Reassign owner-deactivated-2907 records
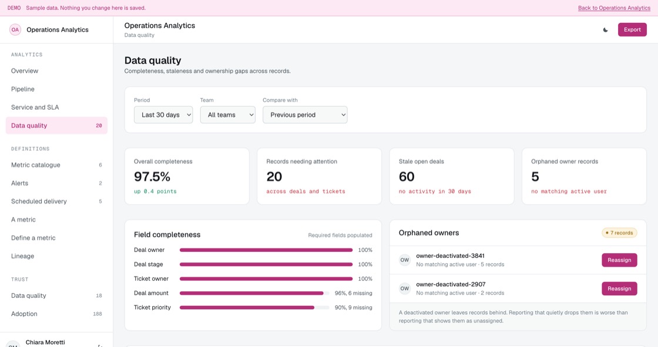 click(x=619, y=289)
